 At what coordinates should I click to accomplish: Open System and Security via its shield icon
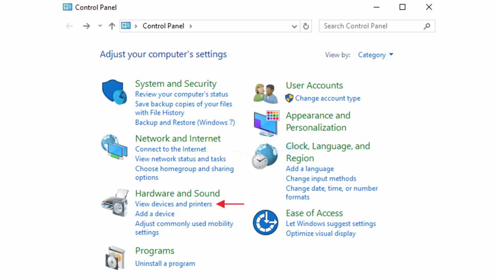click(114, 90)
